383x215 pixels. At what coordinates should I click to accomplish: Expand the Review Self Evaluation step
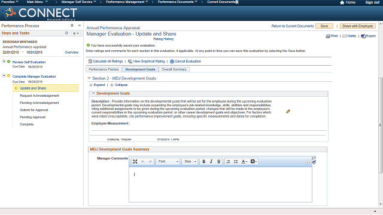[4, 61]
